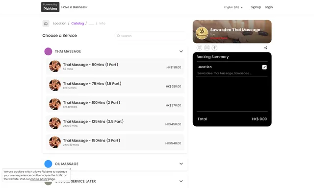
Task: Click the HK$370.00 price
Action: [173, 105]
